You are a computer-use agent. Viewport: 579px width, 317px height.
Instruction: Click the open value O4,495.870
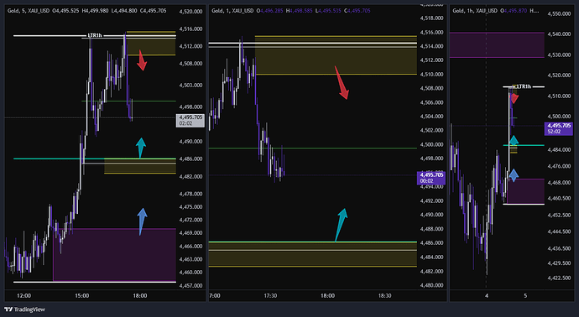click(x=514, y=11)
